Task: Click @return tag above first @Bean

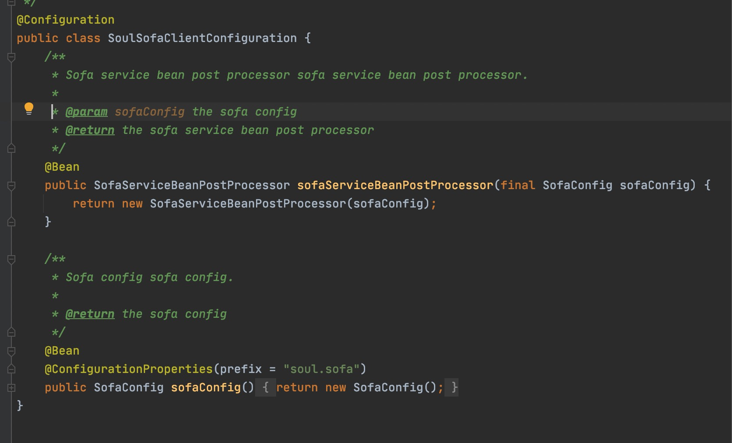Action: (x=90, y=130)
